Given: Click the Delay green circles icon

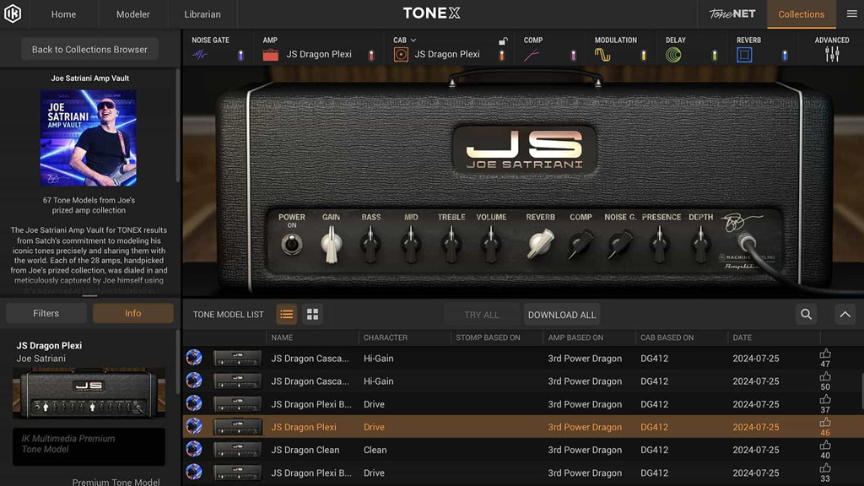Looking at the screenshot, I should tap(673, 55).
